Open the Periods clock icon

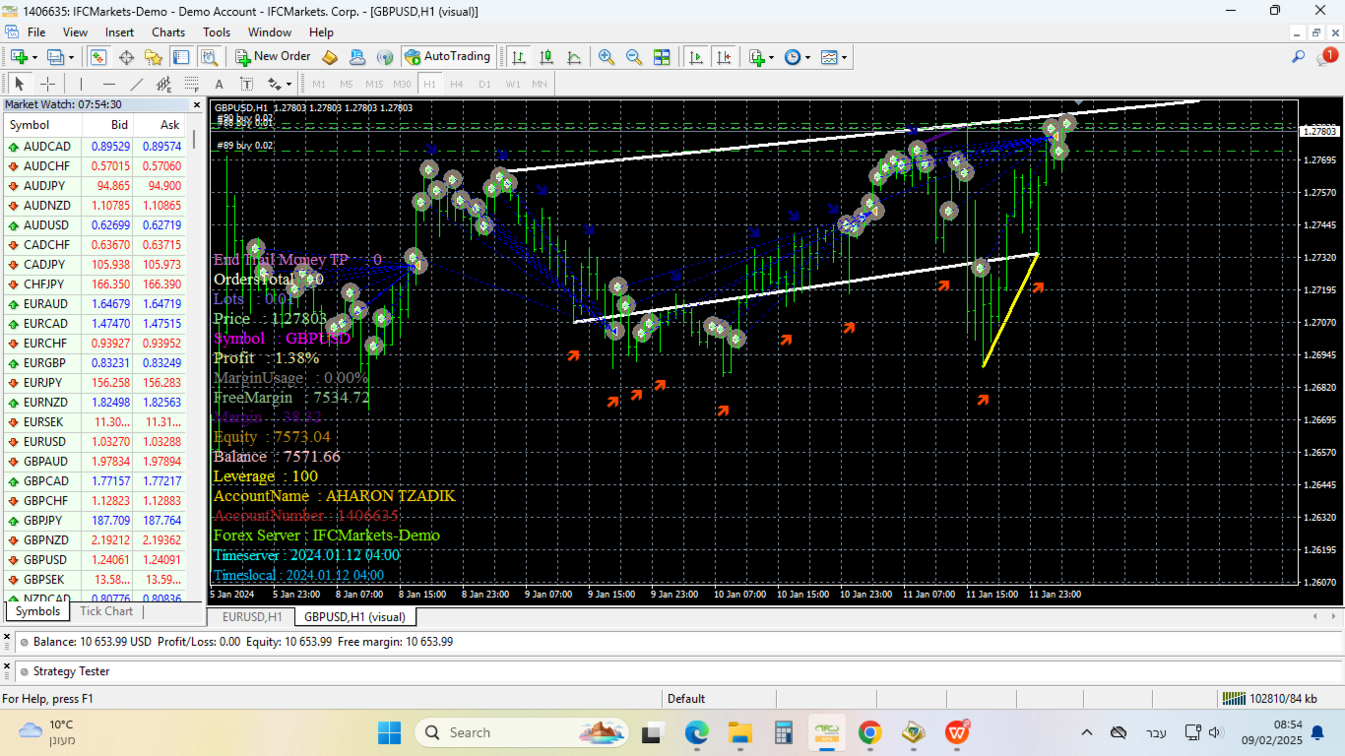pyautogui.click(x=793, y=57)
